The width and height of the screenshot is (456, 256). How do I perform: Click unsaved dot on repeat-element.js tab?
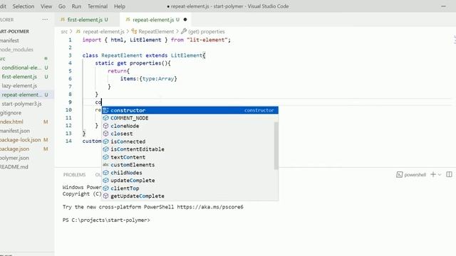[x=185, y=19]
